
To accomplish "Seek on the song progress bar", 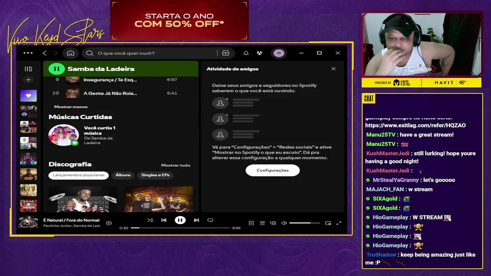I will pyautogui.click(x=180, y=228).
